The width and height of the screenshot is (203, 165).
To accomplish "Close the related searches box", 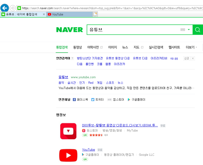I will coord(193,59).
